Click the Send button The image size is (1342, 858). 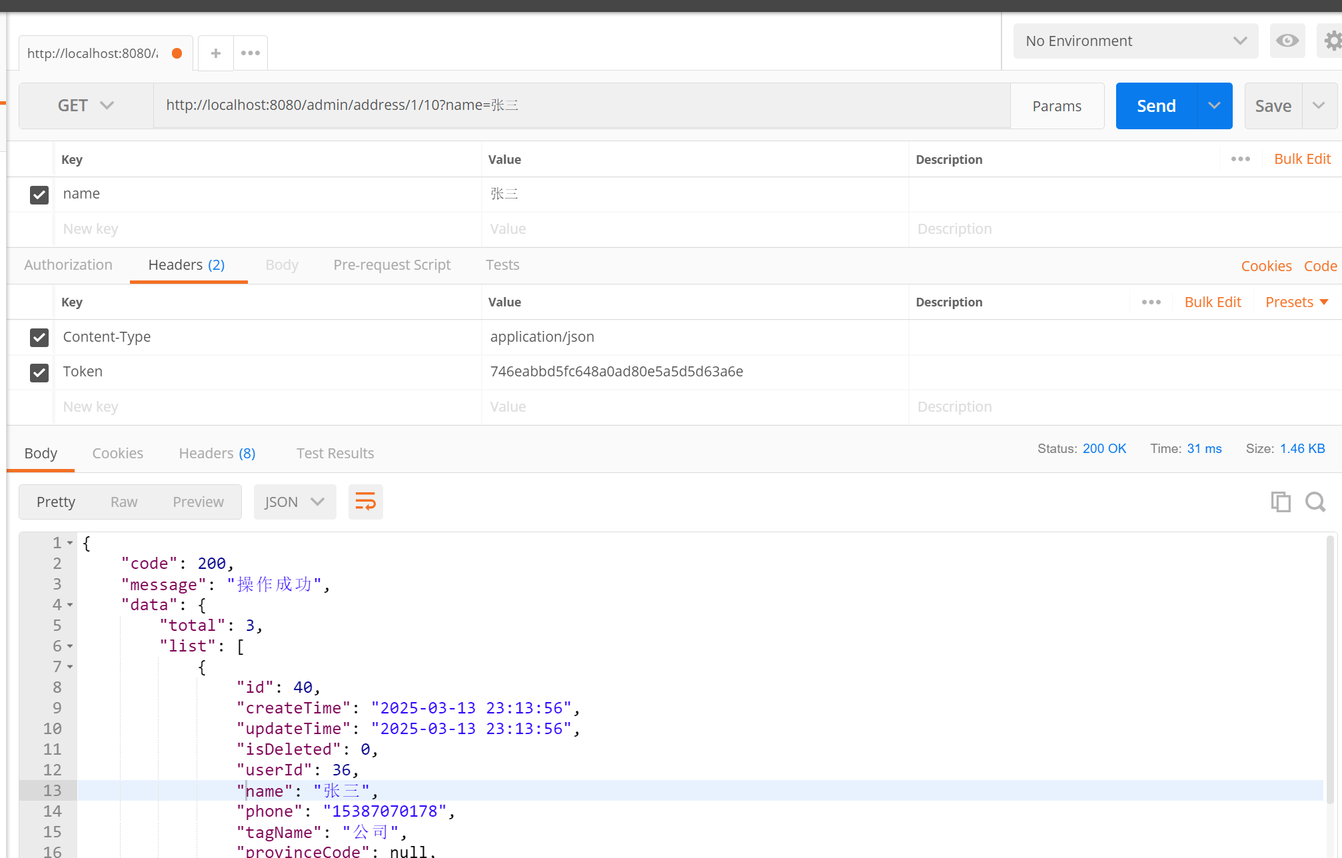pos(1156,105)
